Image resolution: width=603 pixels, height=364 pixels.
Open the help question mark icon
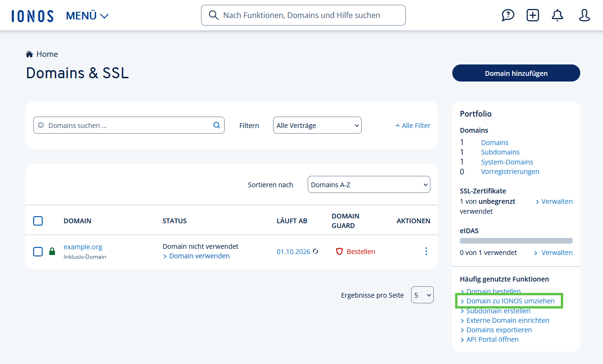[x=508, y=15]
